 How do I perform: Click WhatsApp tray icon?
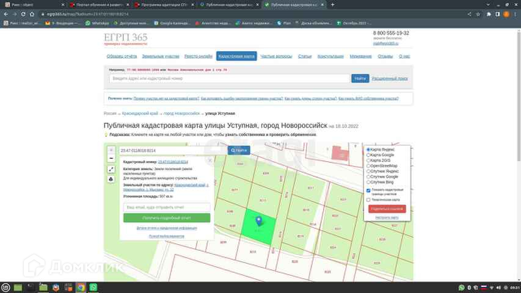click(x=462, y=288)
